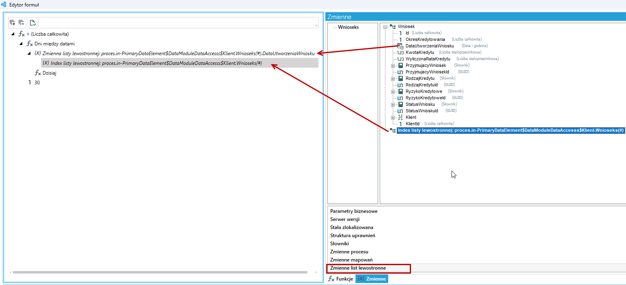Click the validate formula icon with green checkmark
626x285 pixels.
click(x=33, y=23)
